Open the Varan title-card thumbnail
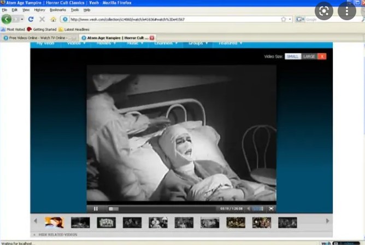The height and width of the screenshot is (245, 365). (106, 223)
